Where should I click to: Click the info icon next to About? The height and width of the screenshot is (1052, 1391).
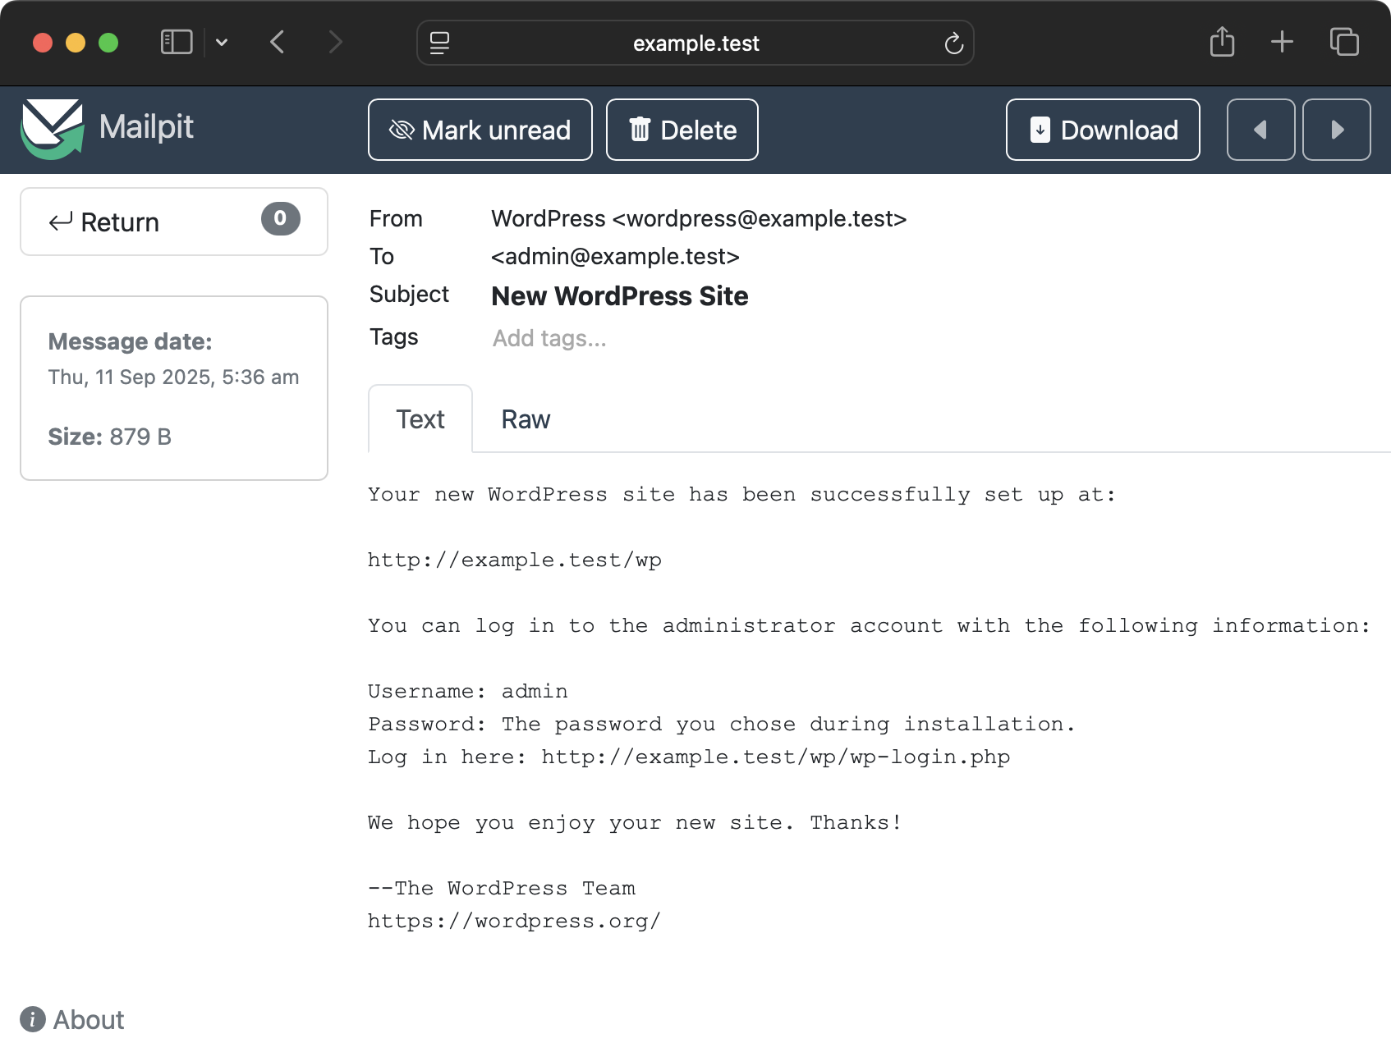click(32, 1020)
